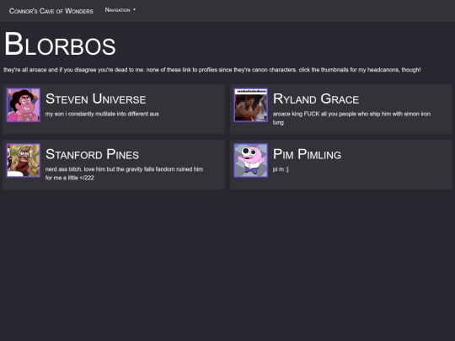Open Ryland Grace thumbnail image
Screen dimensions: 455x341
(x=251, y=105)
